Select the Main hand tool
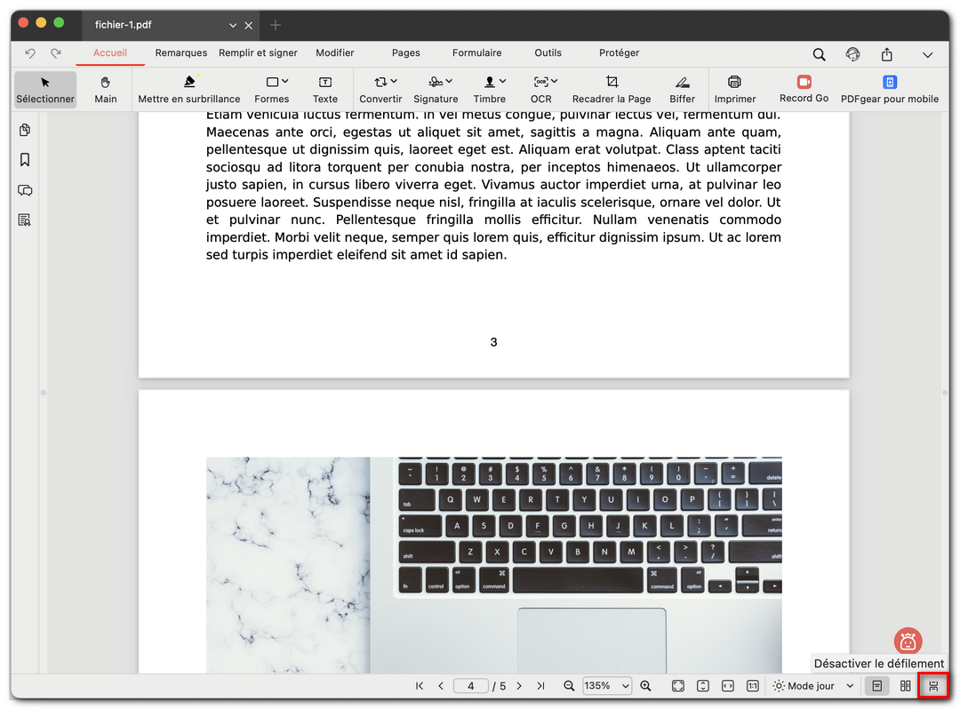The width and height of the screenshot is (960, 710). click(106, 89)
